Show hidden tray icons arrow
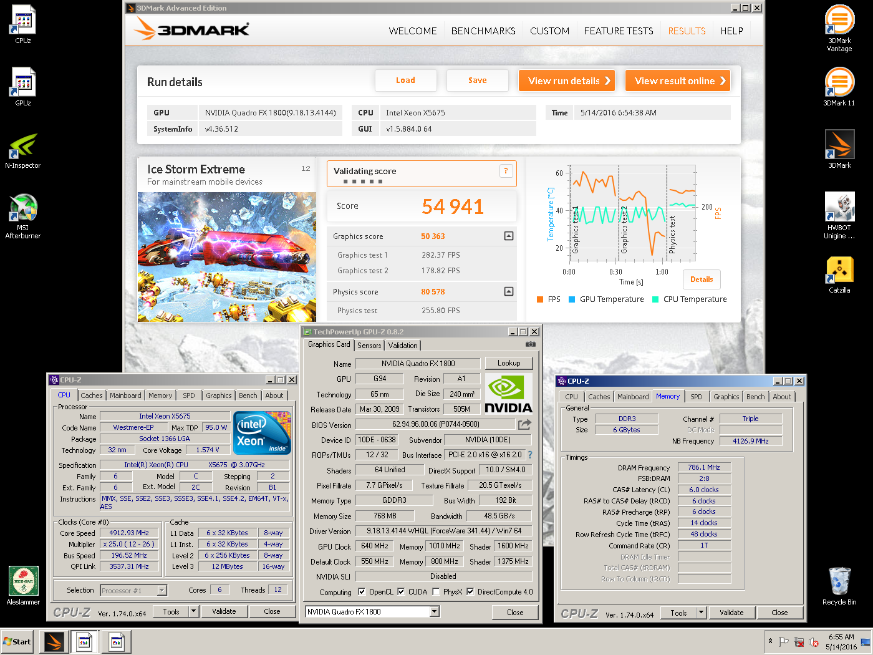 pos(770,641)
